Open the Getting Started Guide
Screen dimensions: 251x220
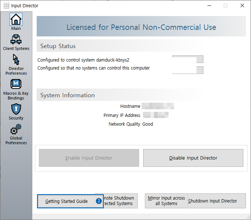[70, 201]
